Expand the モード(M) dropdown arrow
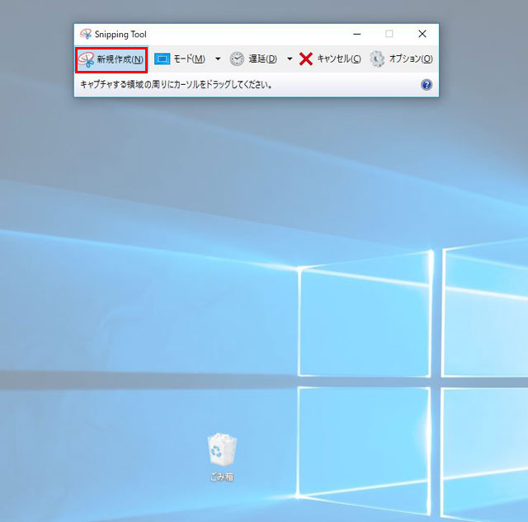This screenshot has width=528, height=522. tap(218, 59)
